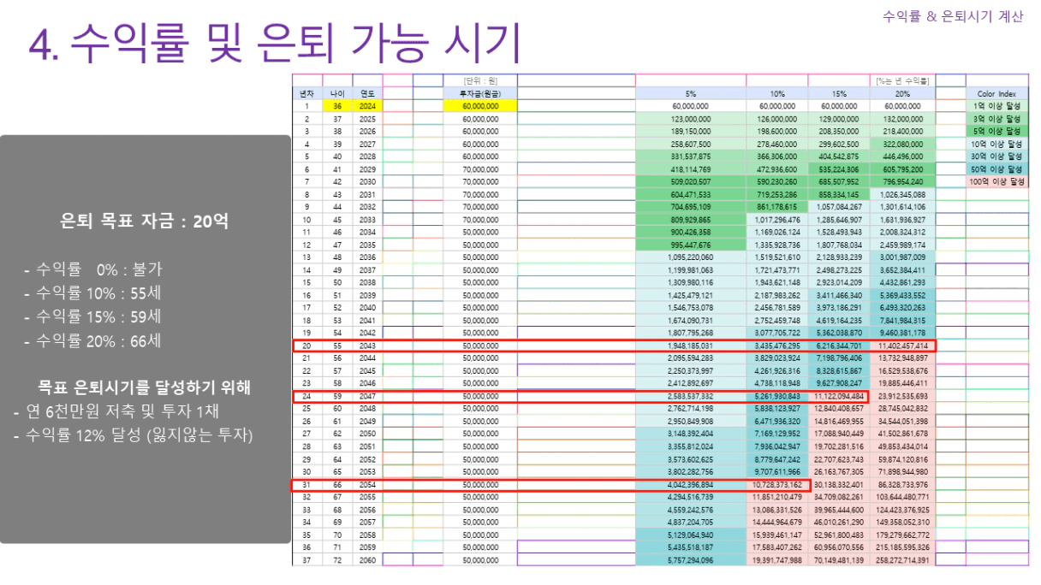Screen dimensions: 1041x585
Task: Click the '나이' column header
Action: (x=337, y=93)
